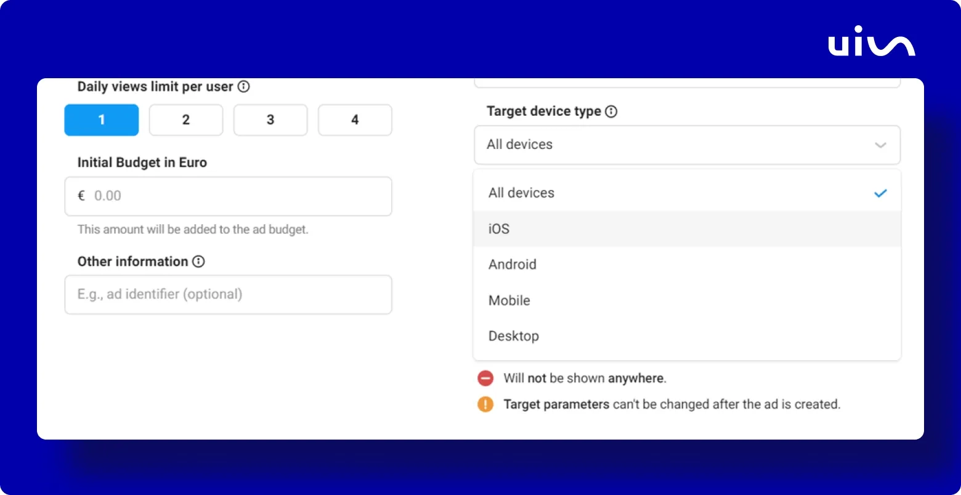The height and width of the screenshot is (495, 961).
Task: Click the blue checkmark on All devices
Action: pos(881,193)
